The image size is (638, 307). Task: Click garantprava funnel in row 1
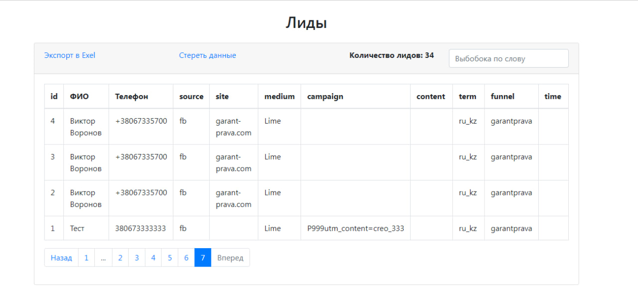pyautogui.click(x=511, y=229)
